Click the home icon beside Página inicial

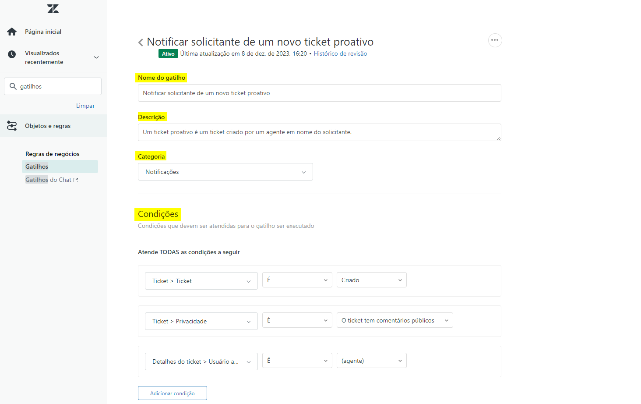(x=12, y=32)
